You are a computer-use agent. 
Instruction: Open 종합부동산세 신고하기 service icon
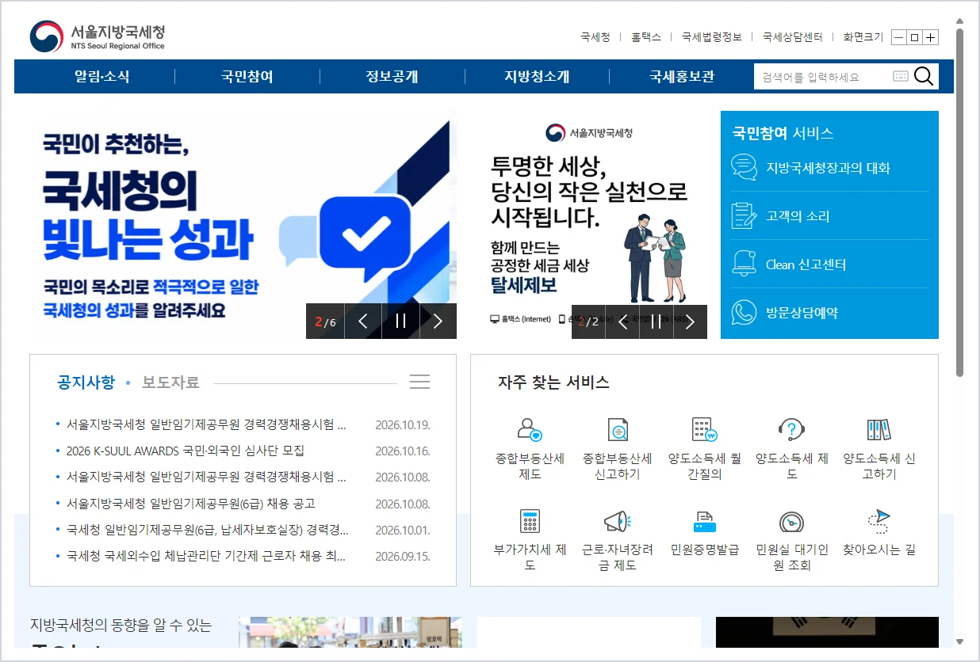pyautogui.click(x=617, y=430)
